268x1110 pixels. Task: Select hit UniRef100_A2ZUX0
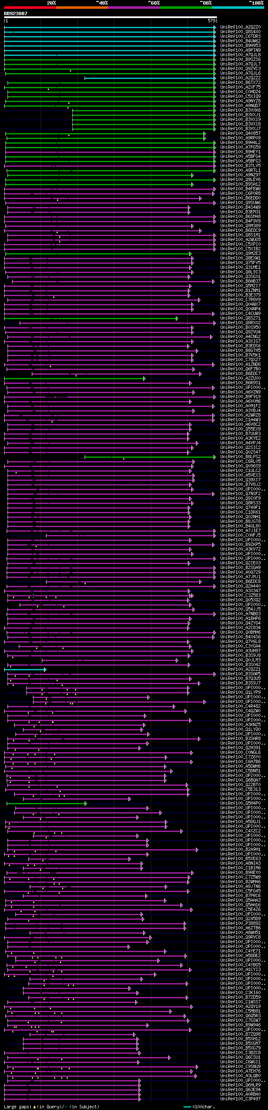pos(240,378)
